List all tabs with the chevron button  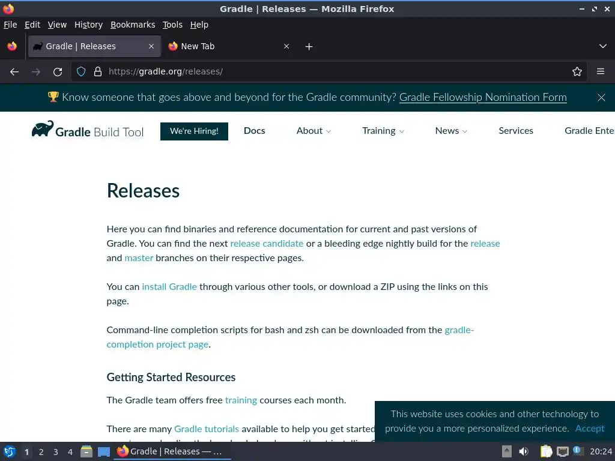603,46
